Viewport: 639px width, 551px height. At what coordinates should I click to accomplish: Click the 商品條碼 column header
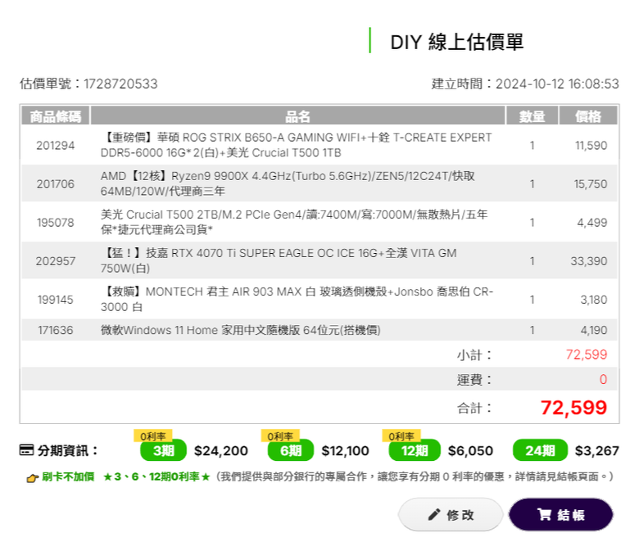[x=56, y=116]
